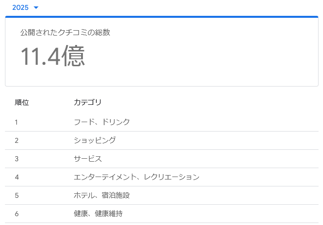The image size is (323, 225).
Task: Click the カテゴリ column header
Action: coord(87,102)
